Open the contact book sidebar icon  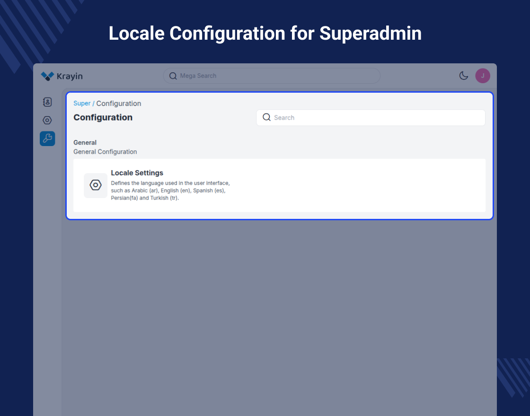[47, 102]
